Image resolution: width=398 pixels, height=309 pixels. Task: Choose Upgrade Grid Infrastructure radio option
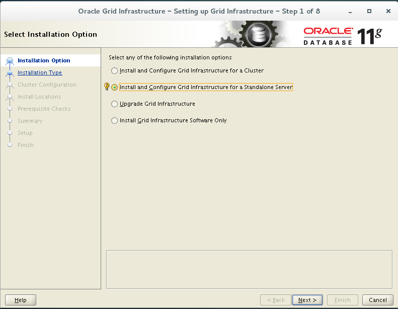[x=115, y=104]
